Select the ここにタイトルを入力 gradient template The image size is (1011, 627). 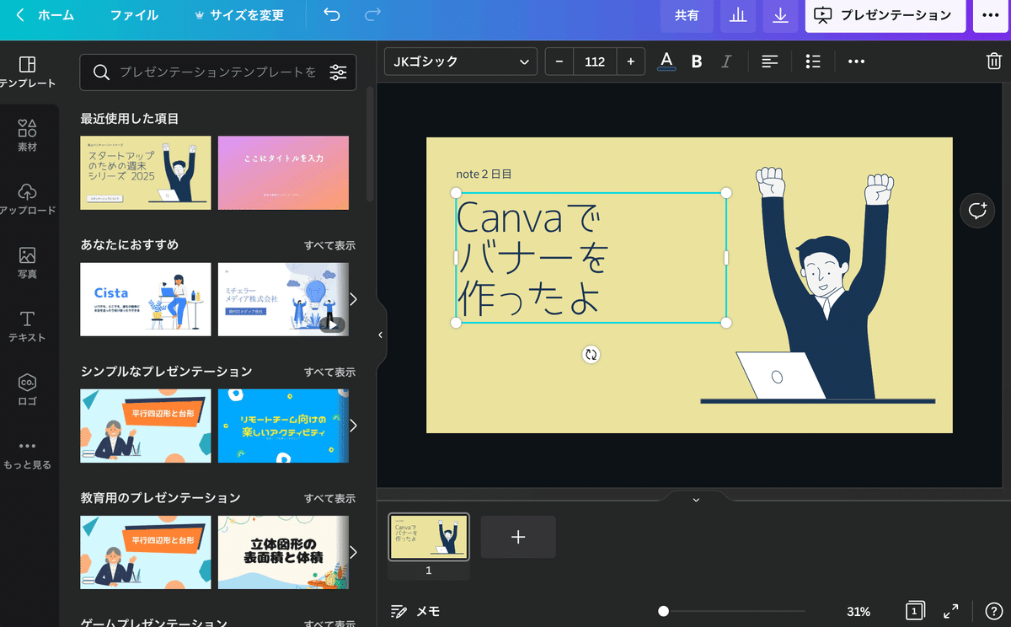[284, 173]
